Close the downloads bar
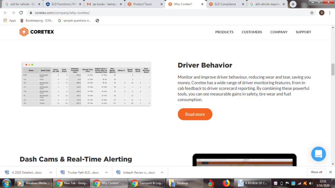 coord(330,172)
